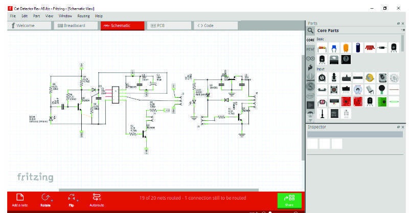Click the Parts list vertical scrollbar
The height and width of the screenshot is (213, 409).
(x=403, y=44)
